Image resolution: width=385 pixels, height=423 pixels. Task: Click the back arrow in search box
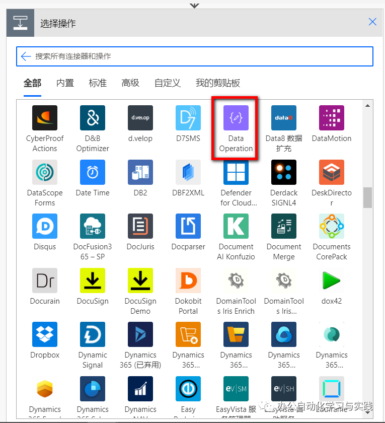point(26,56)
